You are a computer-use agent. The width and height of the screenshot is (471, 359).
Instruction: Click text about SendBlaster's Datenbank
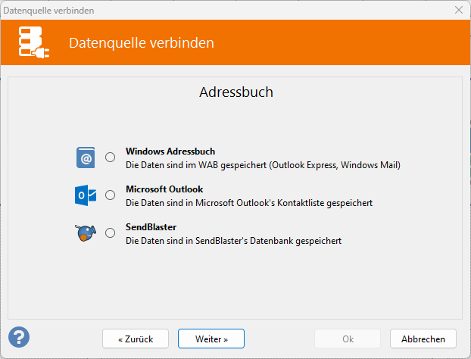[233, 241]
